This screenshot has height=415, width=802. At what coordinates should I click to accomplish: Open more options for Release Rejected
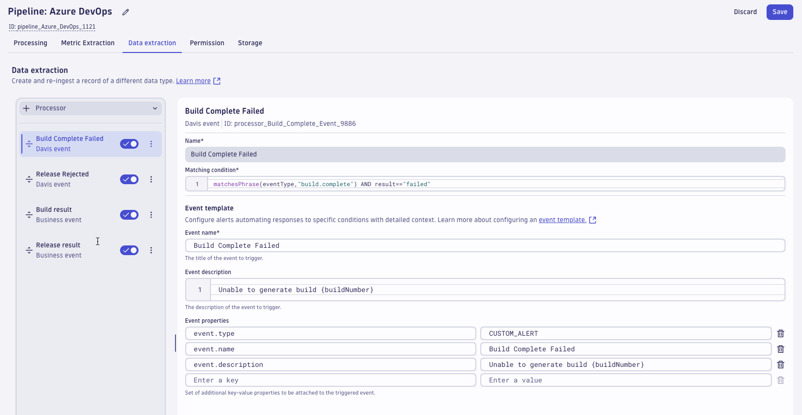[x=151, y=179]
